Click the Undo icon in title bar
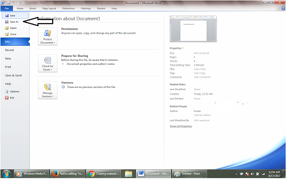Image resolution: width=287 pixels, height=179 pixels. [x=13, y=3]
